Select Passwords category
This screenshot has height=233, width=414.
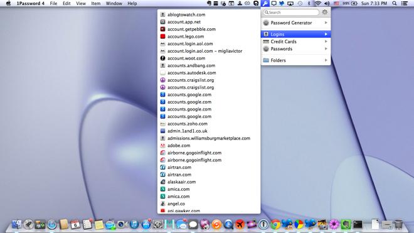(x=295, y=48)
